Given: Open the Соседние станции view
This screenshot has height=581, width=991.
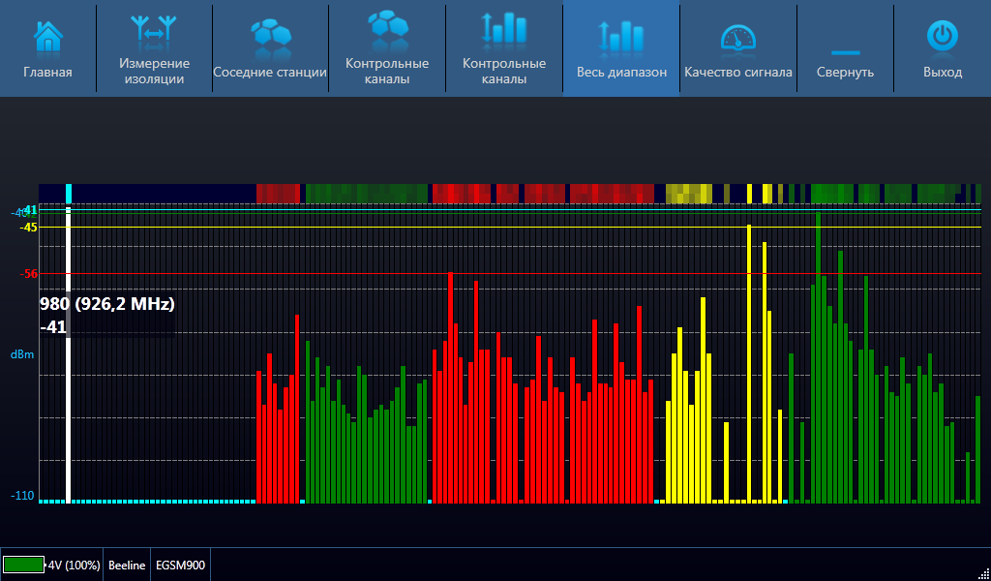Looking at the screenshot, I should (271, 48).
